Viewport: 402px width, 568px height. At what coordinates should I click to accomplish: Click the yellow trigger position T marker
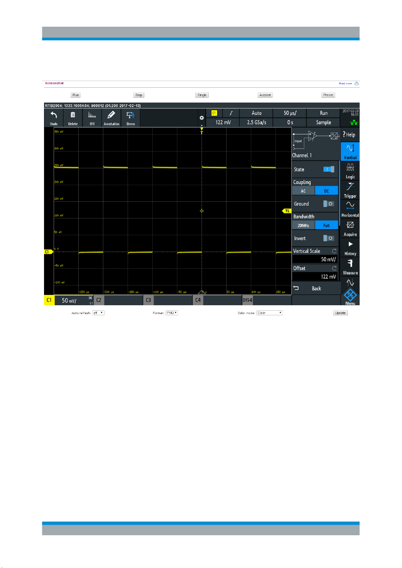tap(202, 131)
